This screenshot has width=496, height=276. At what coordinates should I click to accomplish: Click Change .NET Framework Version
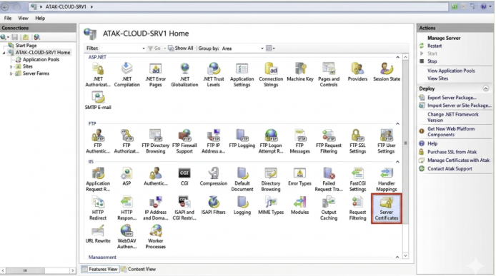(453, 117)
